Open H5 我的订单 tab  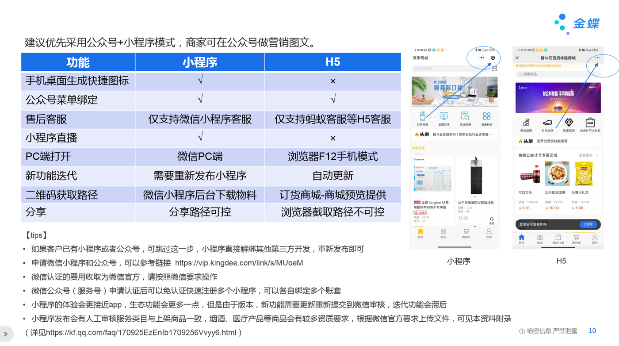coord(558,239)
